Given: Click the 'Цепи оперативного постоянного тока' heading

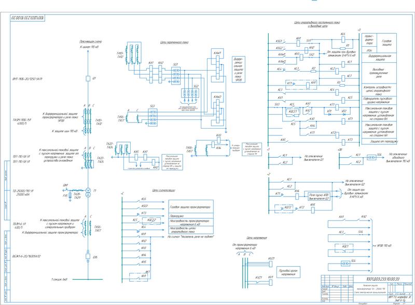Looking at the screenshot, I should pyautogui.click(x=317, y=23).
